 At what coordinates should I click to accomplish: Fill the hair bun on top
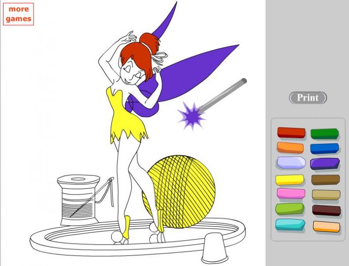[150, 42]
